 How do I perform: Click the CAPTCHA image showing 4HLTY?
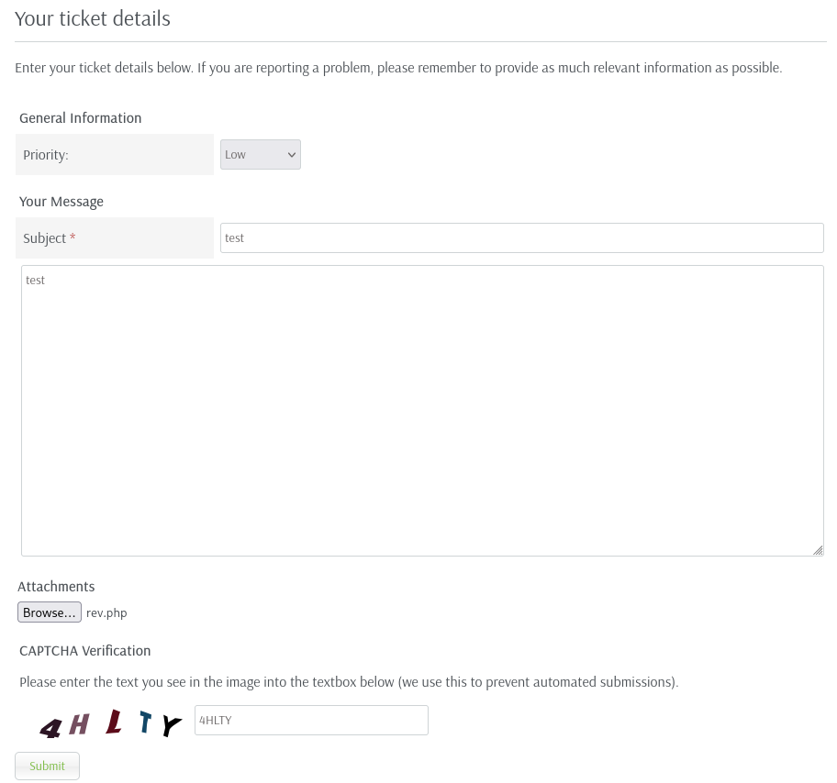click(110, 723)
